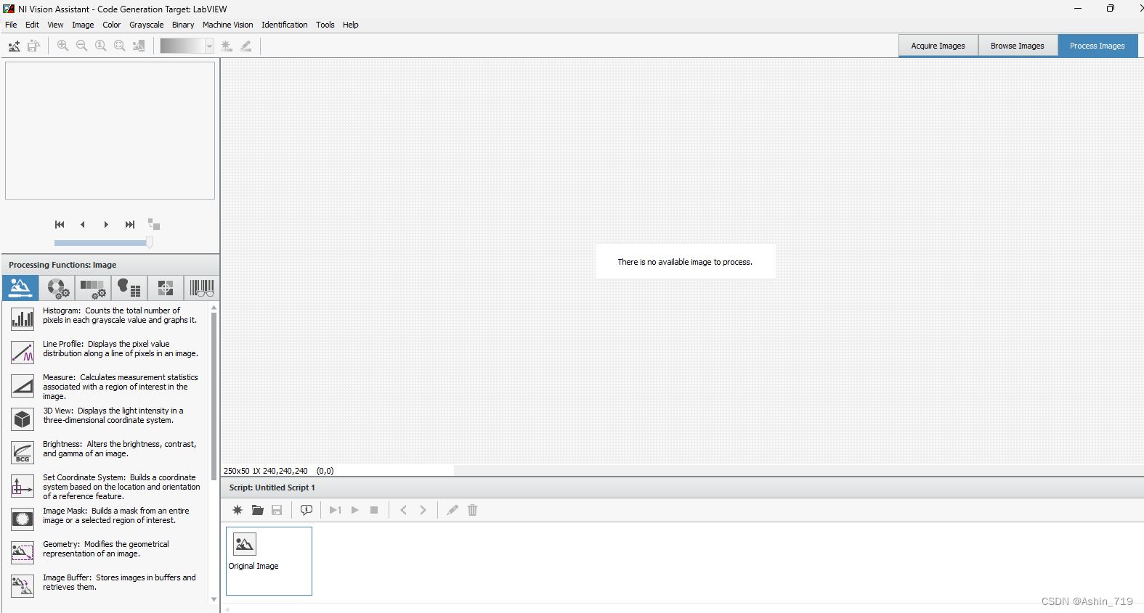
Task: Click the Acquire Images button
Action: pos(938,46)
